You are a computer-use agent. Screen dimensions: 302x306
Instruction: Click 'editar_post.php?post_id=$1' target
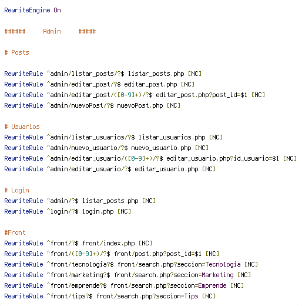[x=202, y=95]
